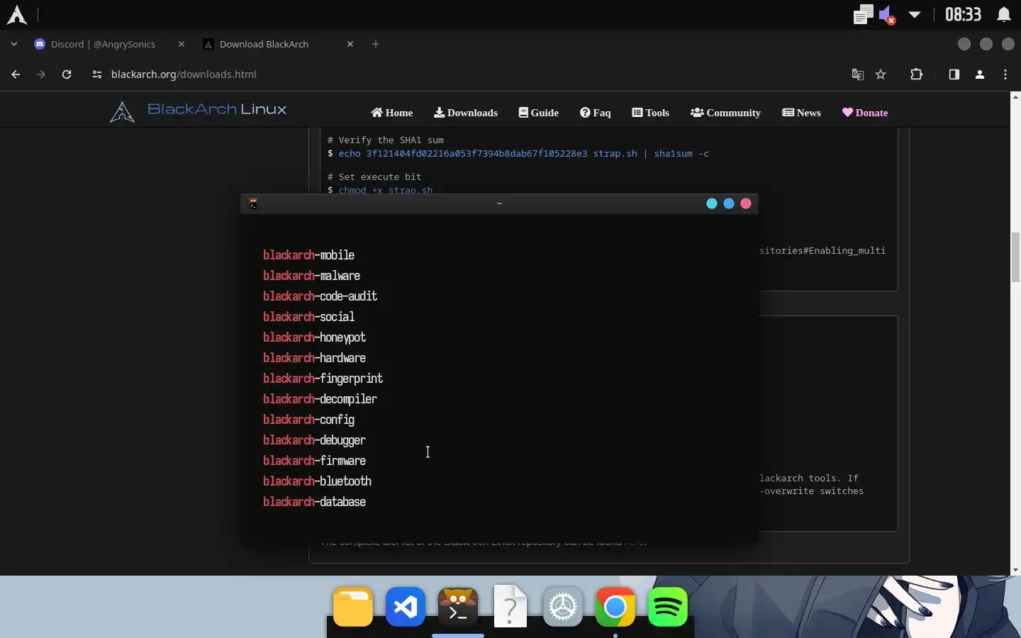
Task: Open the Chrome tab search dropdown
Action: click(x=13, y=44)
